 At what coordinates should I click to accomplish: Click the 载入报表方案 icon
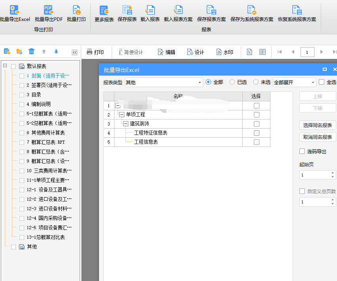click(178, 10)
